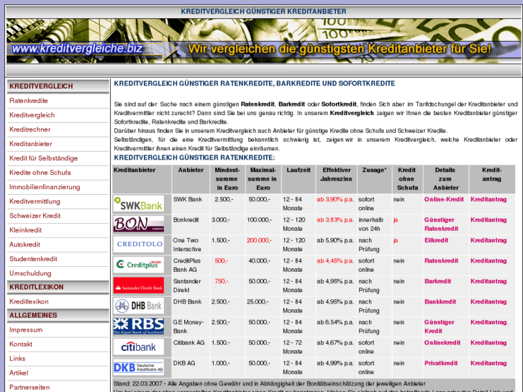523x392 pixels.
Task: Open DKB Privatkredit details
Action: point(441,363)
